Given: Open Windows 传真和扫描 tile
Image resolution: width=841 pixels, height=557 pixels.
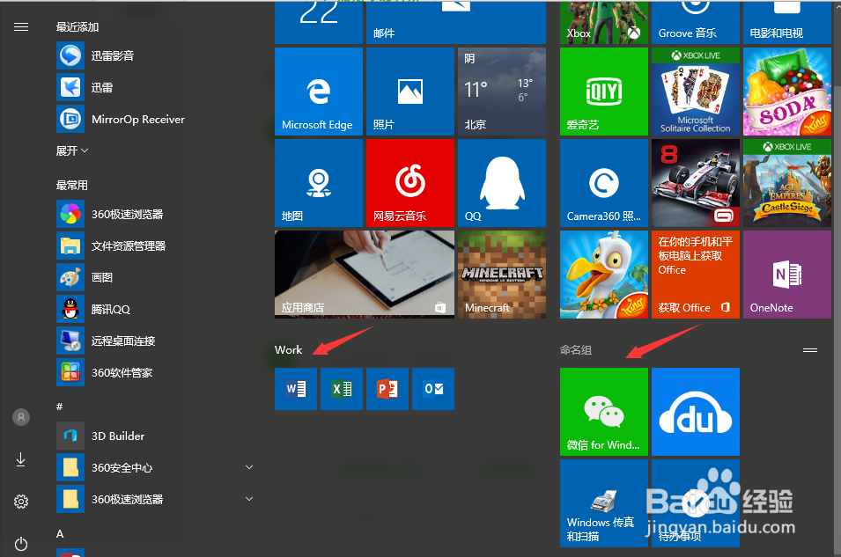Looking at the screenshot, I should [x=604, y=503].
